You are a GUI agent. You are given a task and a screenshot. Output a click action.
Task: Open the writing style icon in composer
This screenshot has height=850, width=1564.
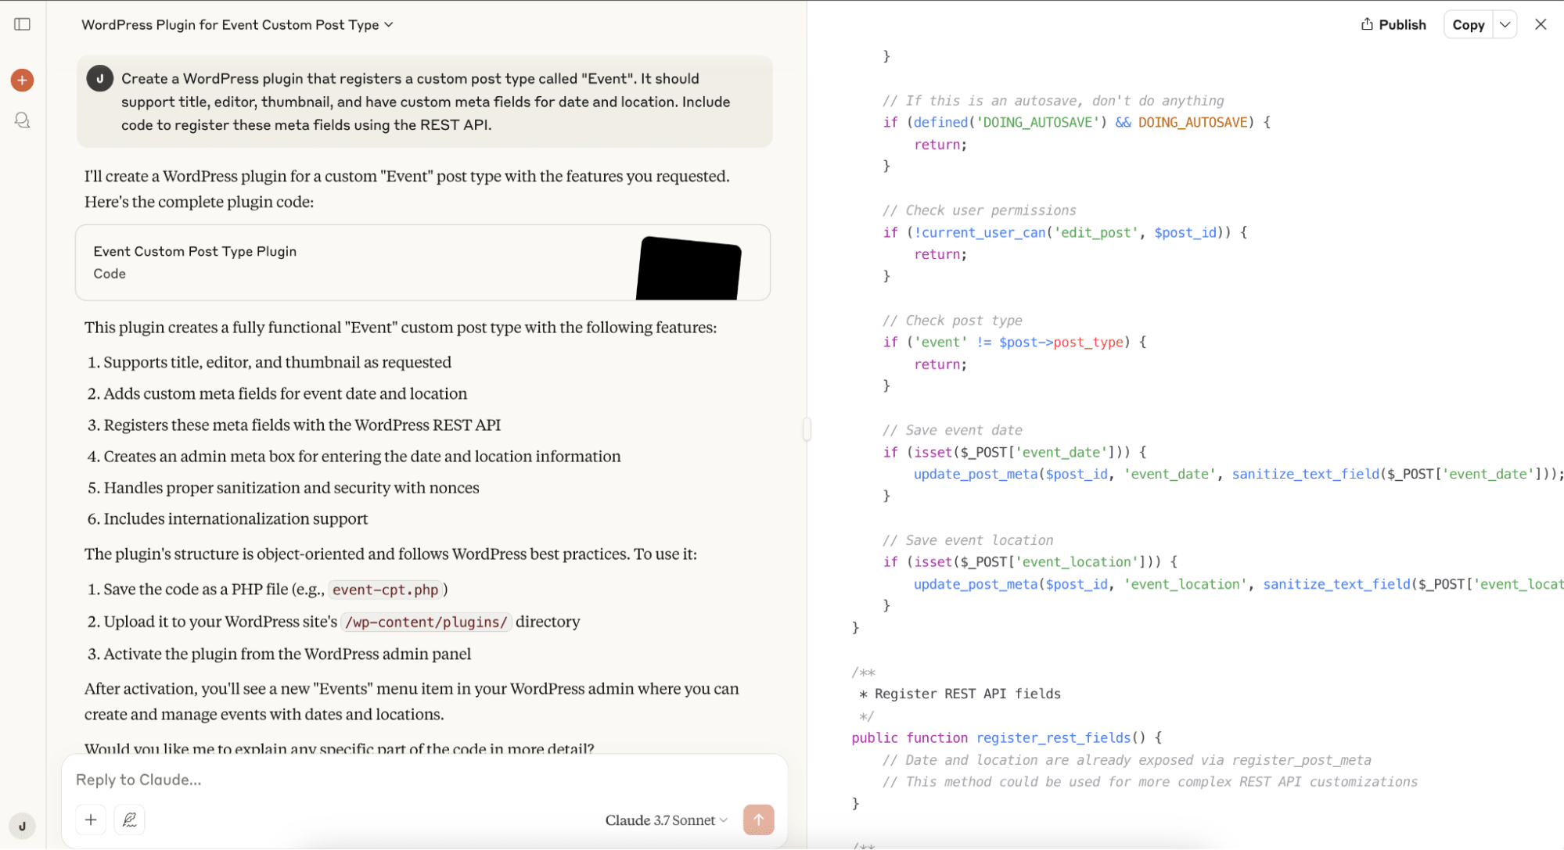tap(130, 820)
